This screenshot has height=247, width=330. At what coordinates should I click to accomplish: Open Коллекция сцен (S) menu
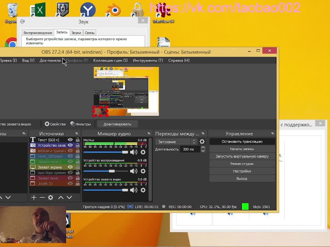pyautogui.click(x=110, y=60)
